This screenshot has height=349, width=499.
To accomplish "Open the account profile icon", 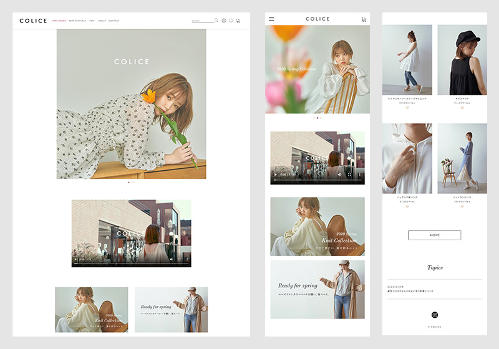I will [224, 21].
